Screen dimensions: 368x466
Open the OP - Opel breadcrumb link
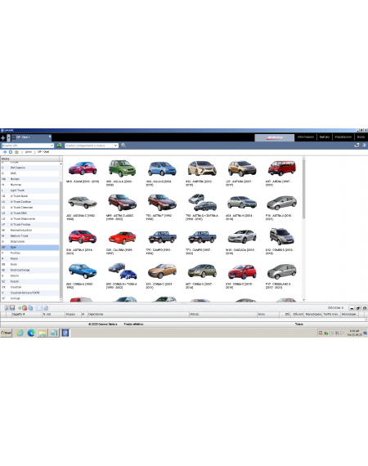[x=43, y=152]
